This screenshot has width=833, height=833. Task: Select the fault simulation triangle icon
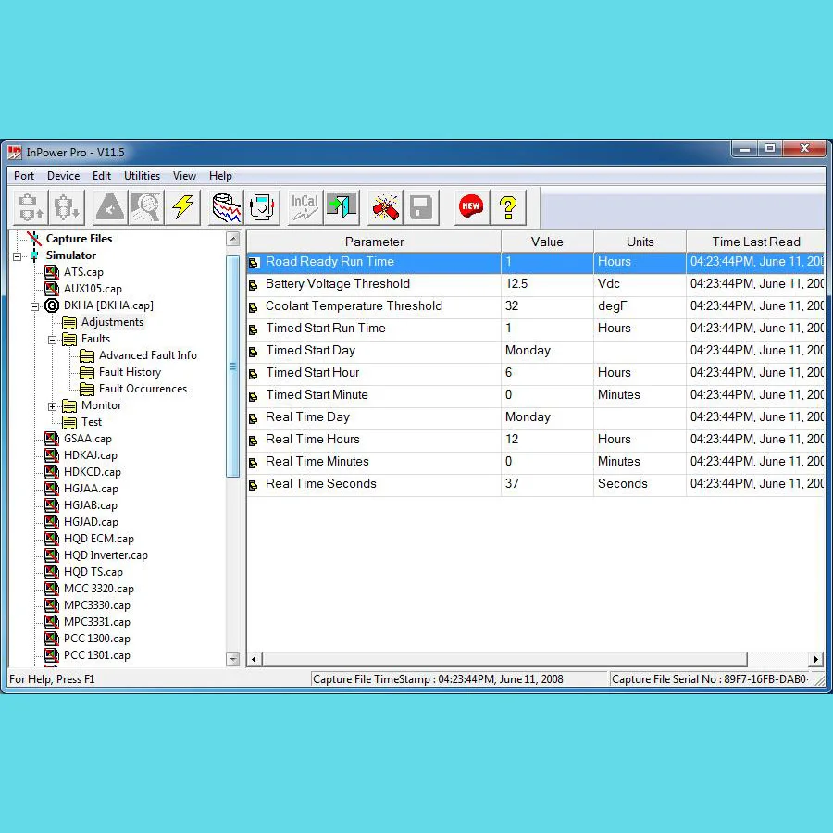[x=109, y=207]
